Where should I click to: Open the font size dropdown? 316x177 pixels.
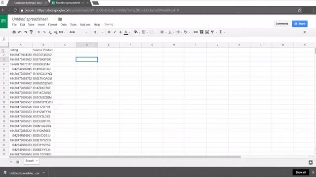pyautogui.click(x=98, y=32)
